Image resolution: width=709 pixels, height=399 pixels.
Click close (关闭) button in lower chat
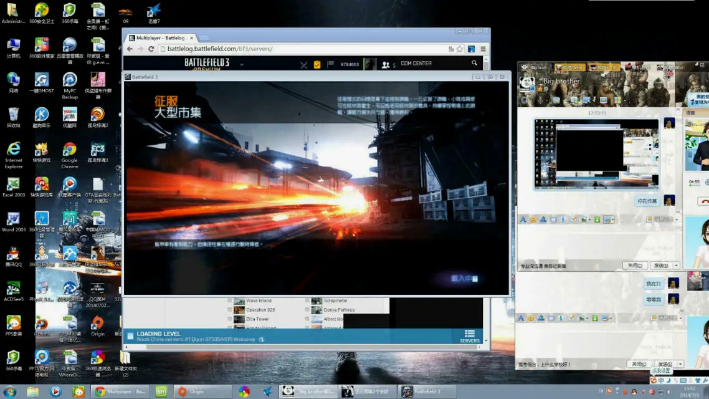pyautogui.click(x=639, y=364)
